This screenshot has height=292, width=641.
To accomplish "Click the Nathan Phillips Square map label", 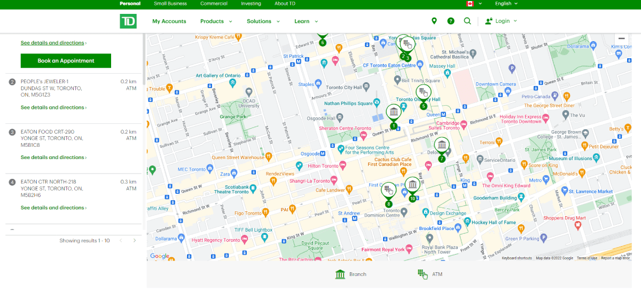I will pyautogui.click(x=348, y=103).
